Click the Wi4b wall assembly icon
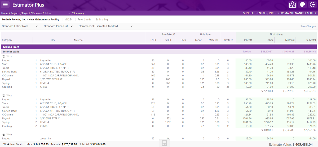Screen dimensions: 318x147 pos(4,135)
